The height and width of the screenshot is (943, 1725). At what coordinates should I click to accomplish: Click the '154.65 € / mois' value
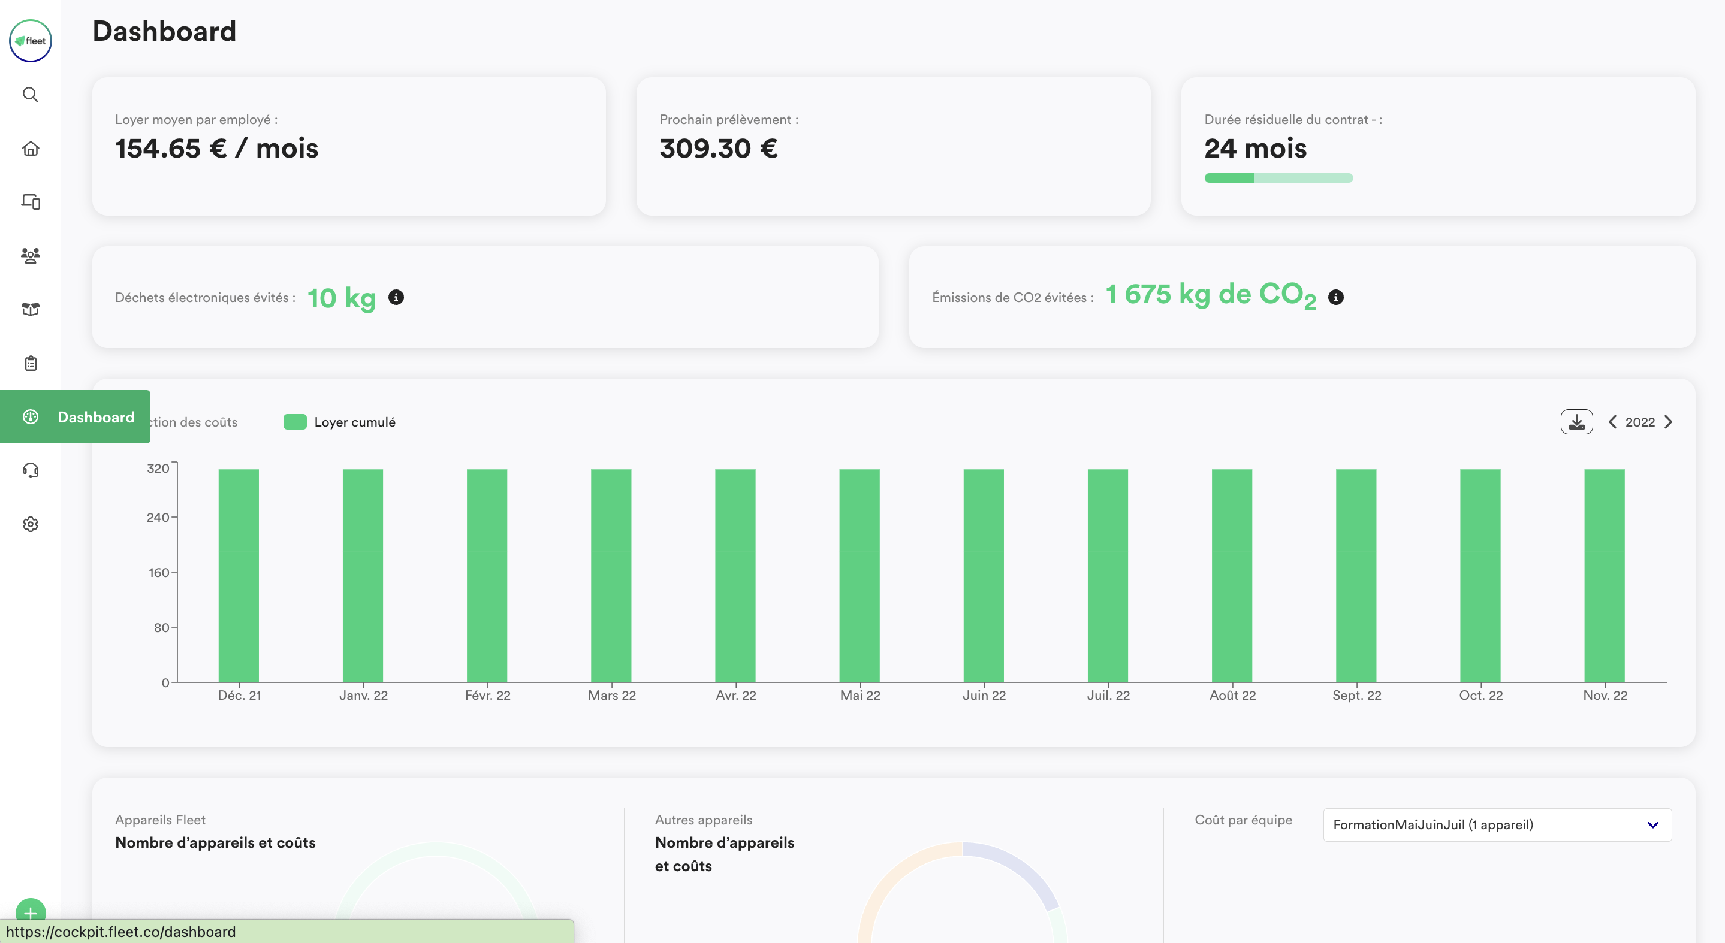tap(216, 148)
